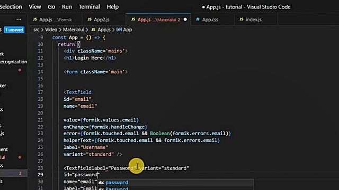This screenshot has height=190, width=339.
Task: Switch to index.js tab
Action: (x=256, y=20)
